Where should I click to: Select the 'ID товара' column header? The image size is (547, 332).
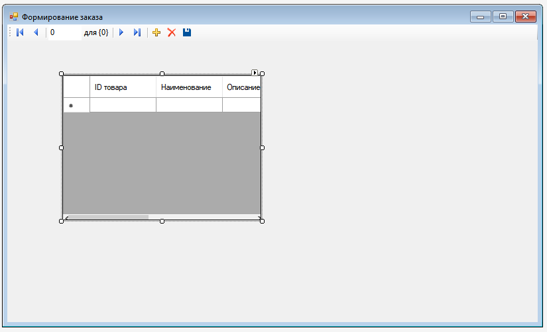pos(123,87)
